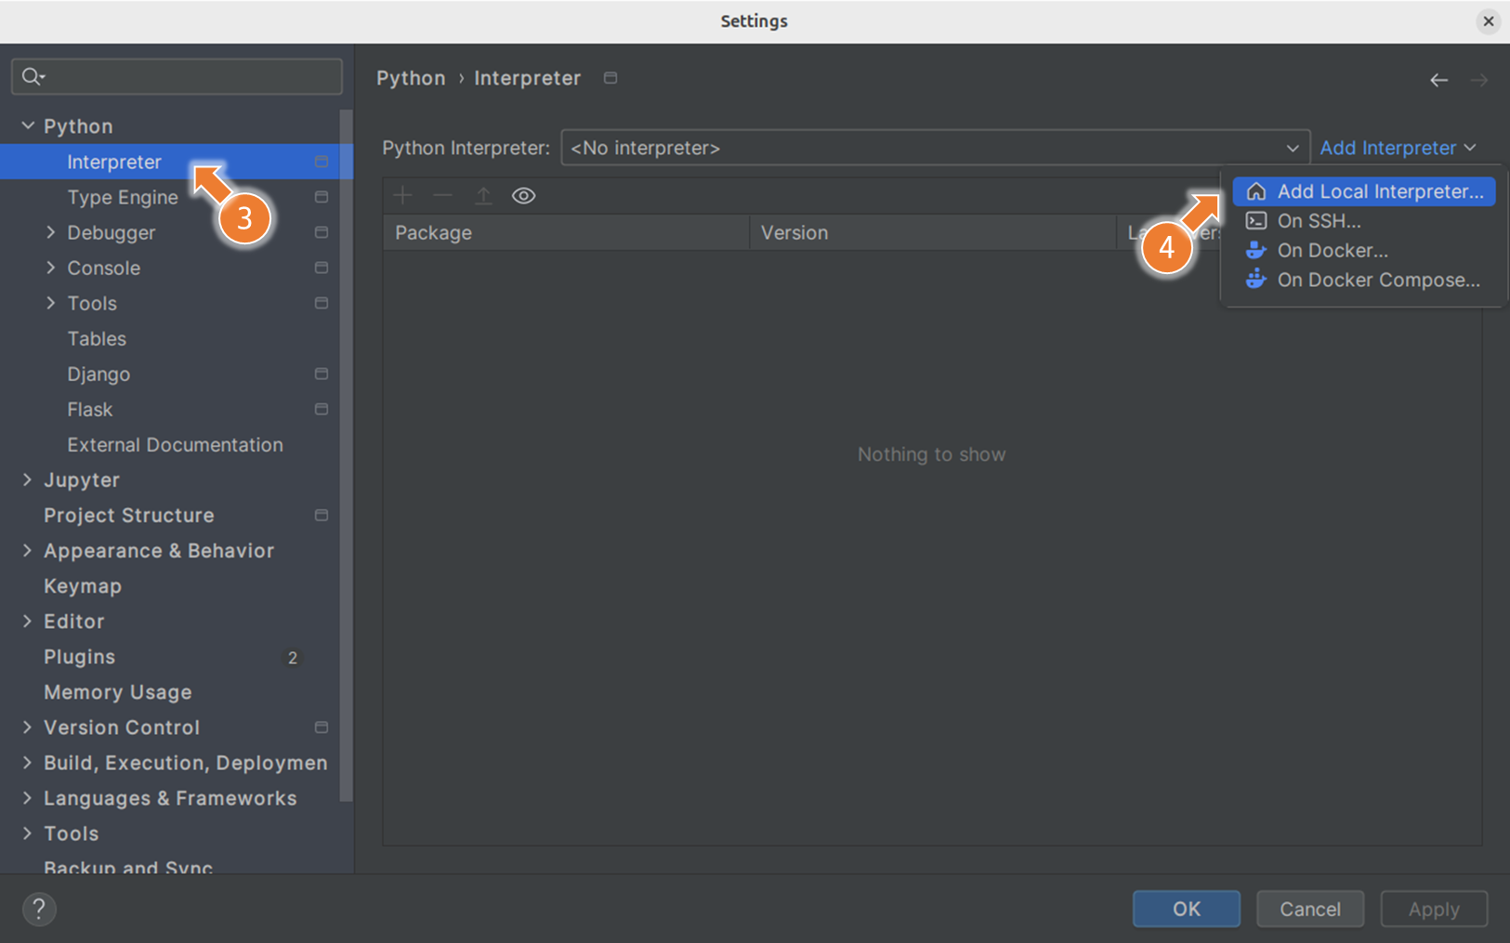
Task: Click the project icon on Type Engine row
Action: coord(322,197)
